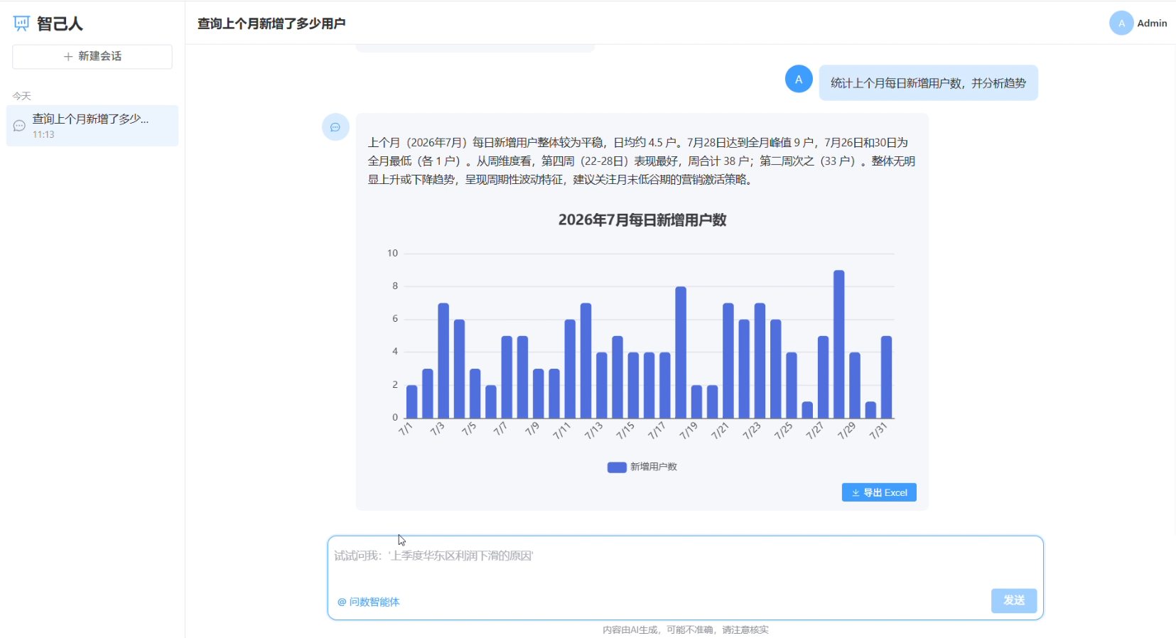Screen dimensions: 1176x638
Task: Select the user message about 每日新增用户数
Action: (928, 83)
